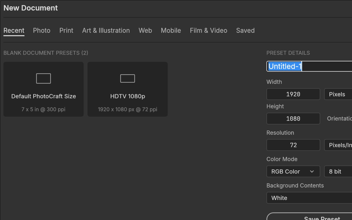The width and height of the screenshot is (352, 220).
Task: Open the Photo presets tab
Action: [42, 30]
